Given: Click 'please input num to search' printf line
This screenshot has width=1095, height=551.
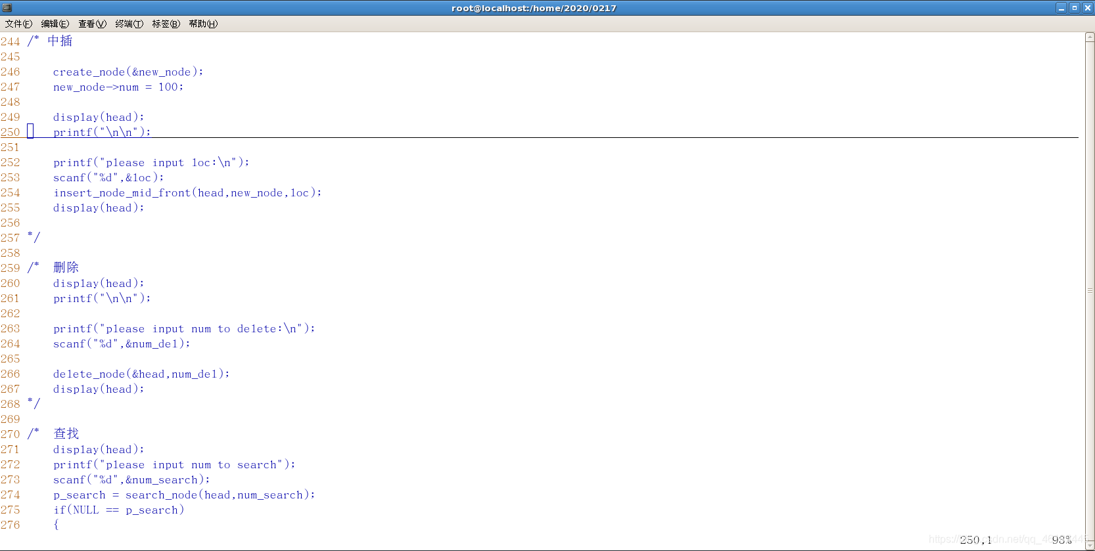Looking at the screenshot, I should (x=174, y=464).
